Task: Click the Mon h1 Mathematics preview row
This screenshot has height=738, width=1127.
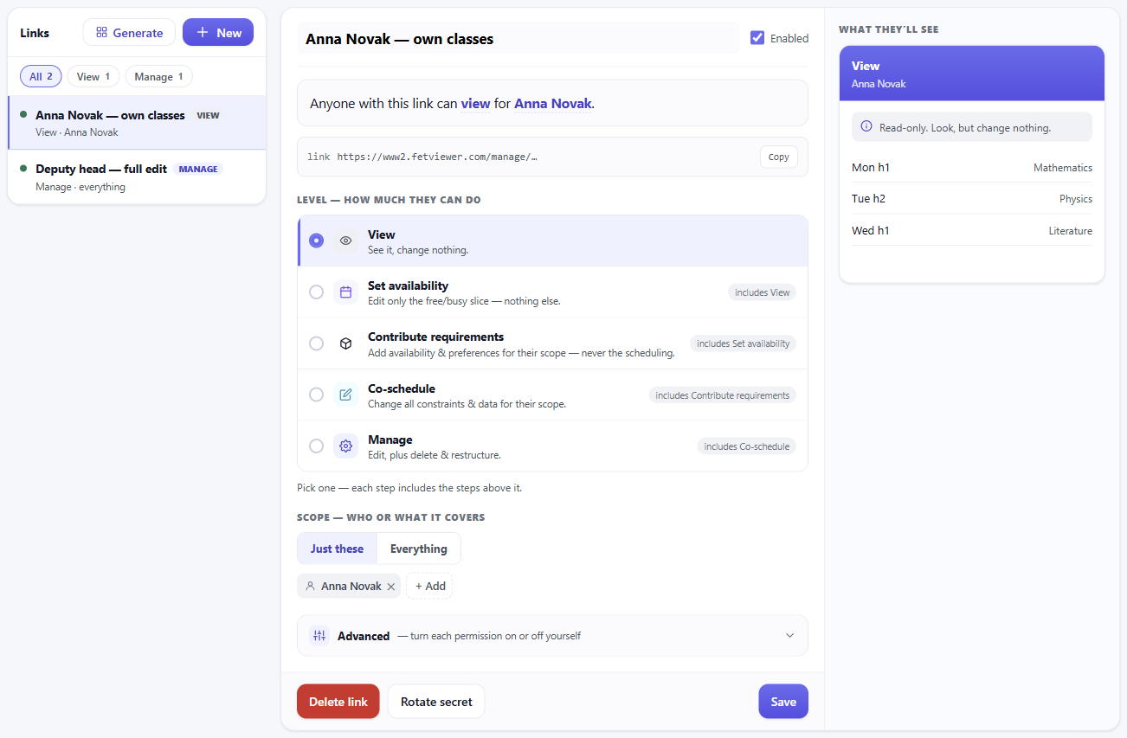Action: coord(972,168)
